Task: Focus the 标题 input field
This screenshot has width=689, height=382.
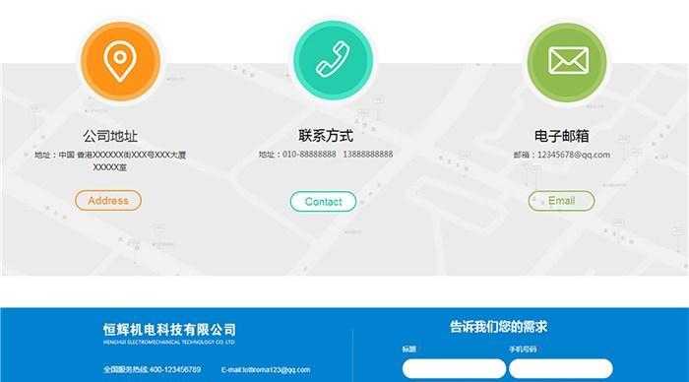Action: click(x=454, y=368)
